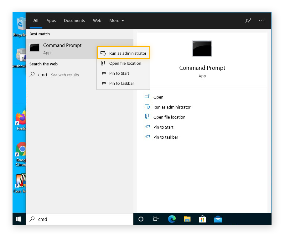This screenshot has width=285, height=240.
Task: Click Pin to taskbar in right panel
Action: 166,137
